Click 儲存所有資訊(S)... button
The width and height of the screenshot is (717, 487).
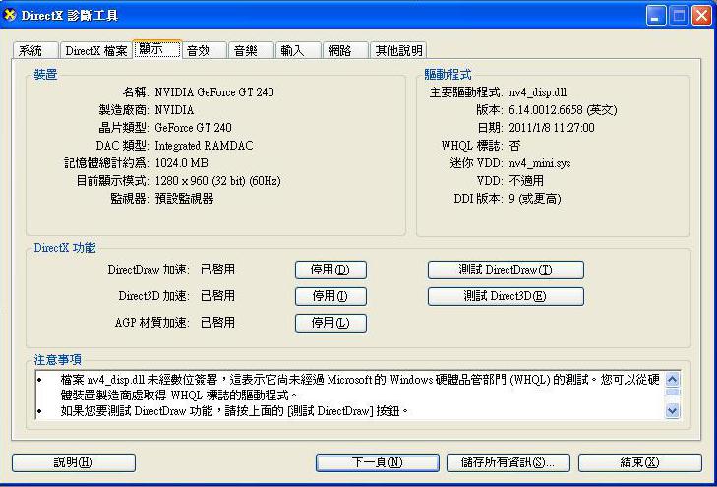pos(508,462)
